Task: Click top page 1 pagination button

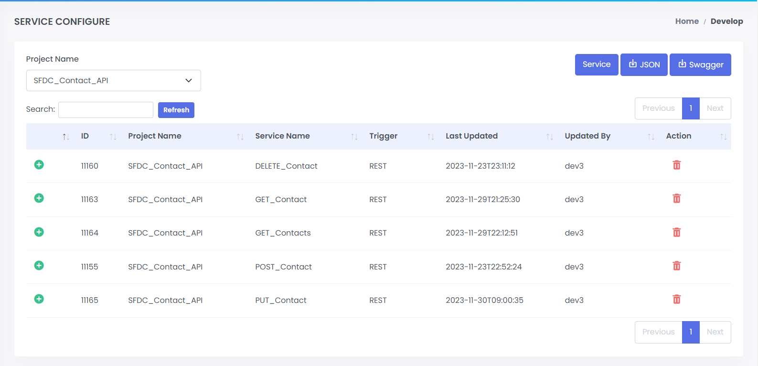Action: pyautogui.click(x=691, y=108)
